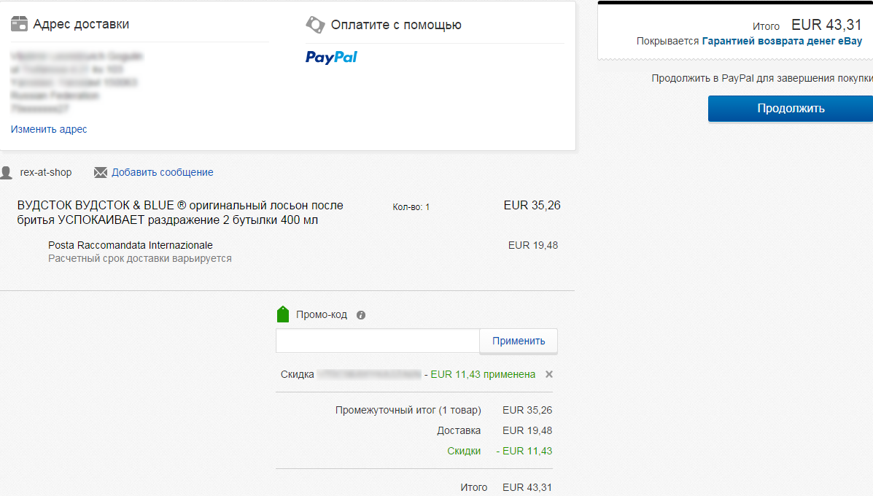Image resolution: width=873 pixels, height=496 pixels.
Task: Select 'Posta Raccomandata Internazionale' shipping text
Action: [x=131, y=245]
